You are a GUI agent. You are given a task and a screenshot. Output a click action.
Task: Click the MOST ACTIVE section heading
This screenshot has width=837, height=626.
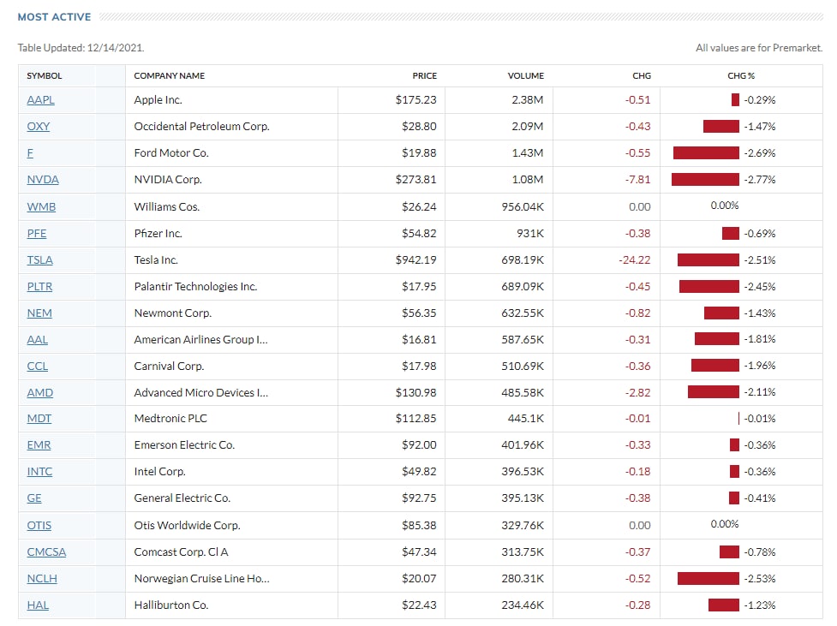(x=55, y=17)
